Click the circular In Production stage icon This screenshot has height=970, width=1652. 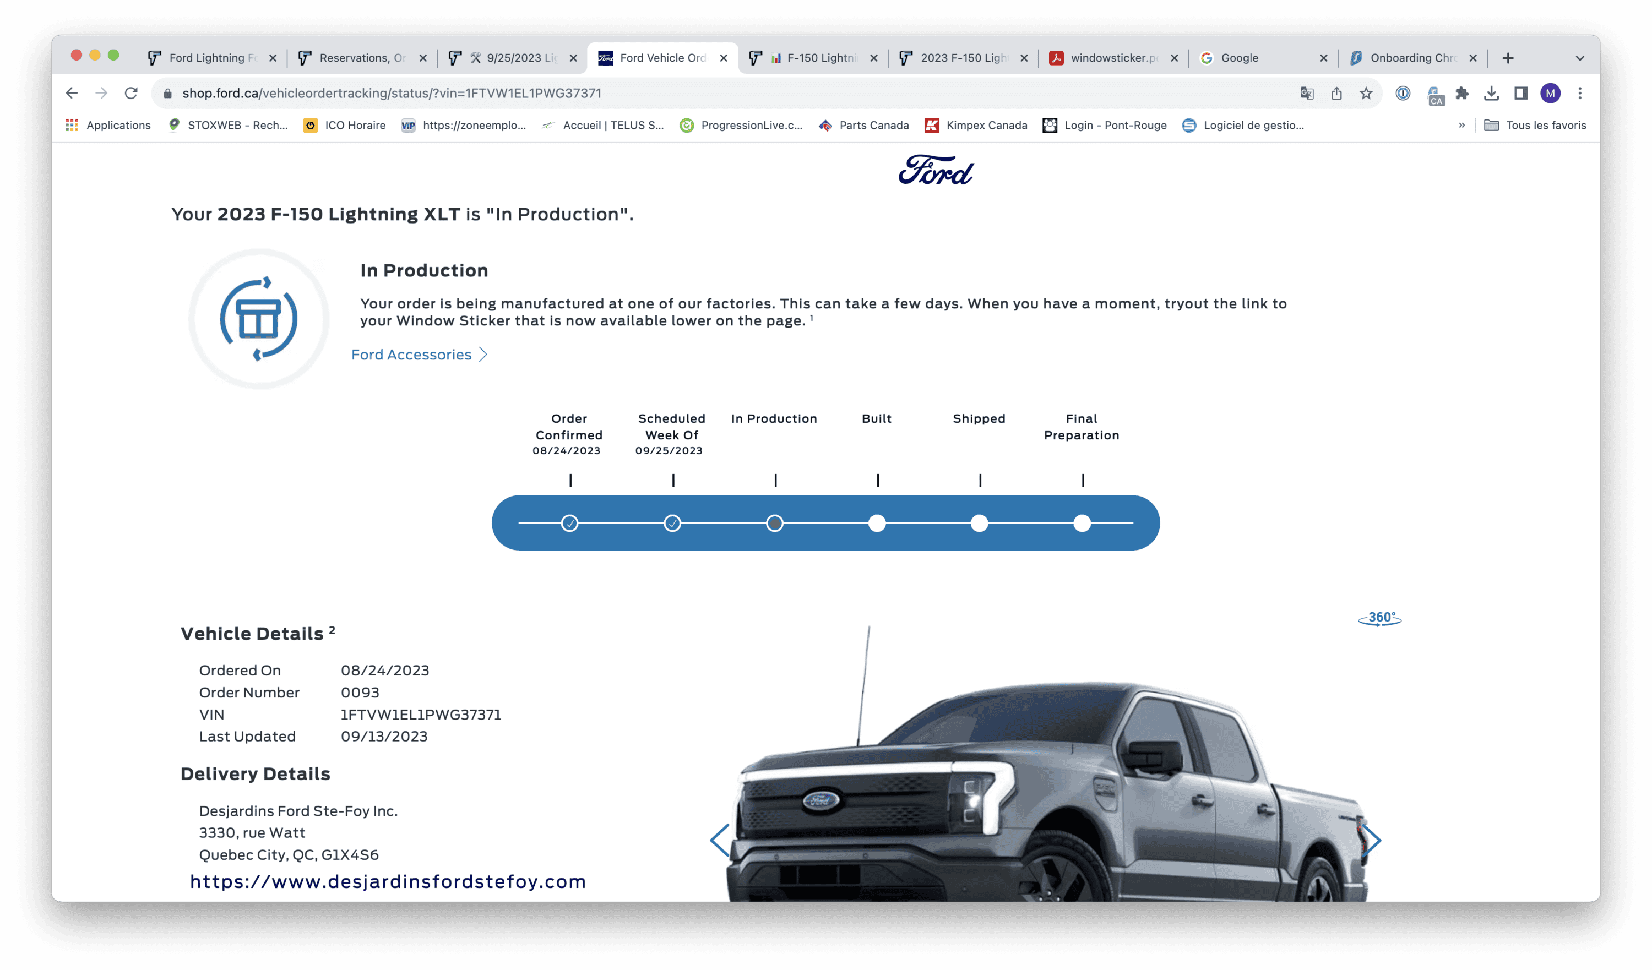(x=774, y=522)
